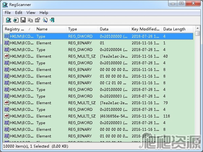Start a new registry scan from toolbar
This screenshot has height=152, width=203.
[8, 20]
